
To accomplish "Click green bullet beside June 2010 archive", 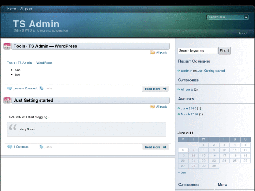I will (x=179, y=108).
